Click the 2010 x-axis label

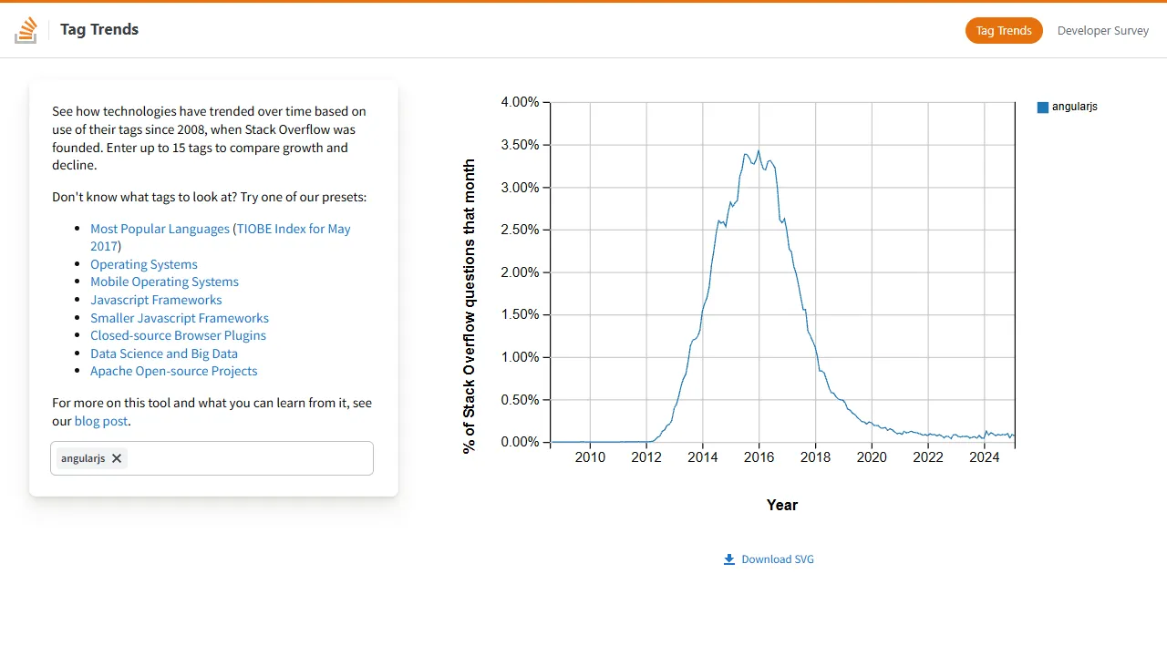(x=590, y=457)
